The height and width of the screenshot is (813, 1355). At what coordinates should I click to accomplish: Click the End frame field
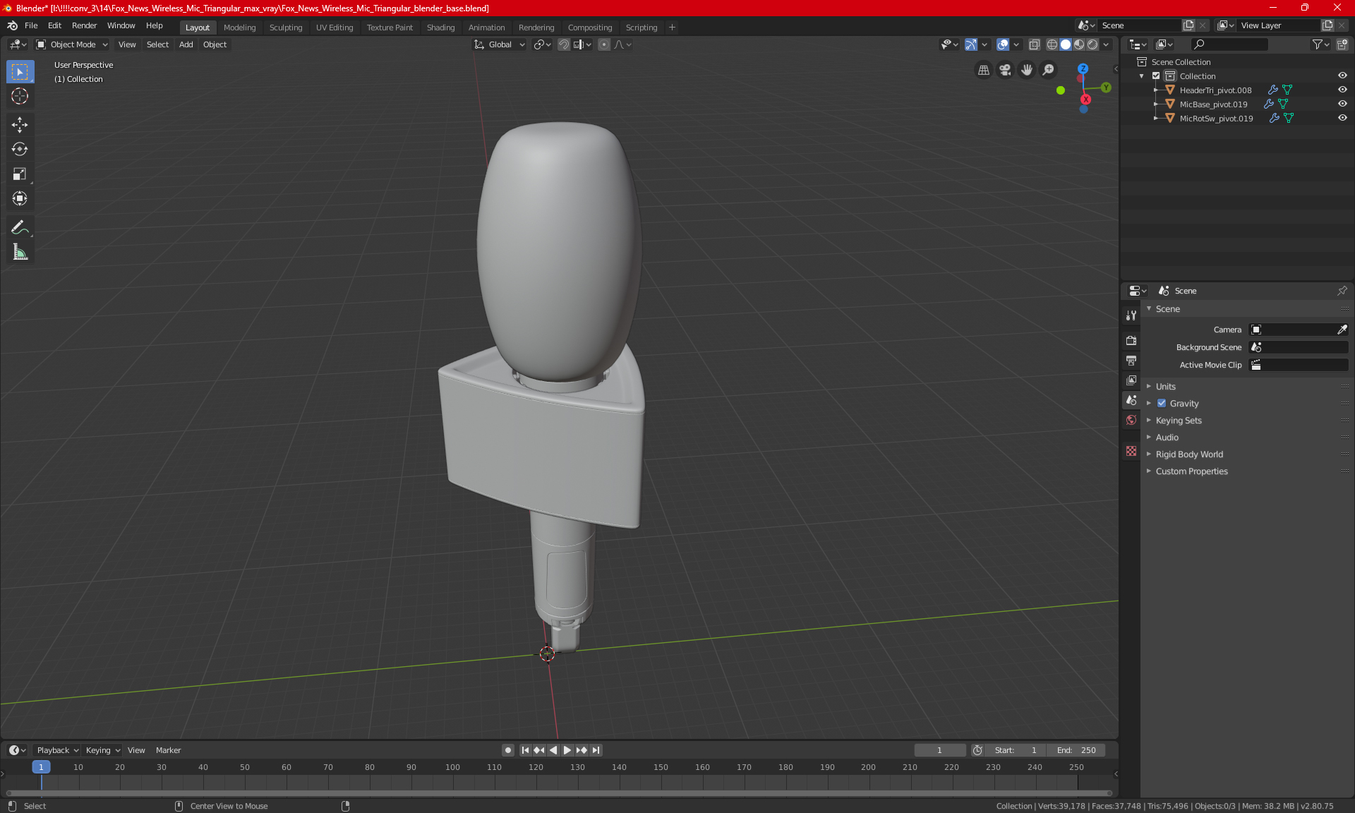tap(1076, 750)
